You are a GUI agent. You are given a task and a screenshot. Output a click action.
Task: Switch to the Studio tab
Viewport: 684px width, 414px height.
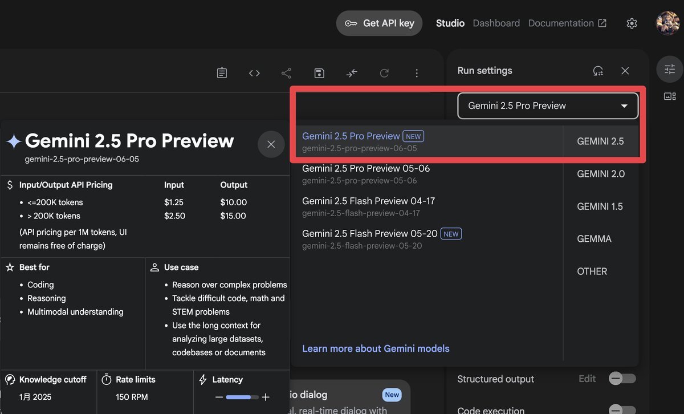[450, 23]
